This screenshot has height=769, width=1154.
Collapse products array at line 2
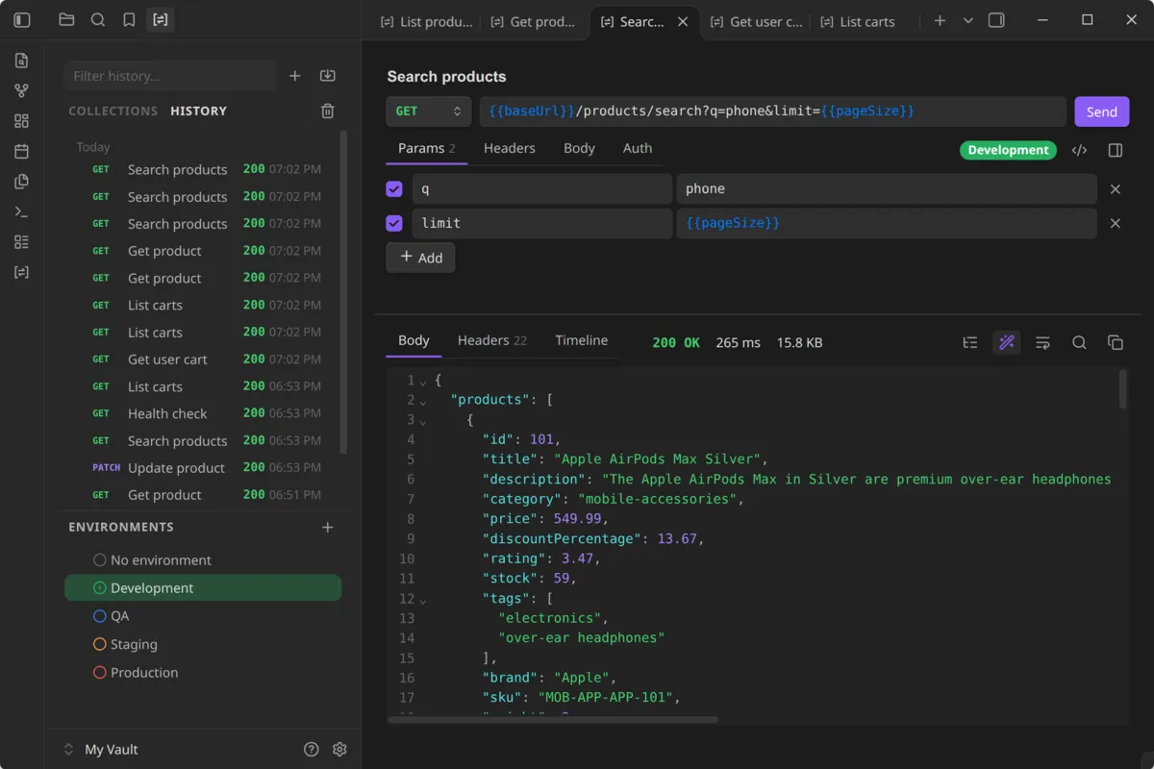pyautogui.click(x=423, y=401)
